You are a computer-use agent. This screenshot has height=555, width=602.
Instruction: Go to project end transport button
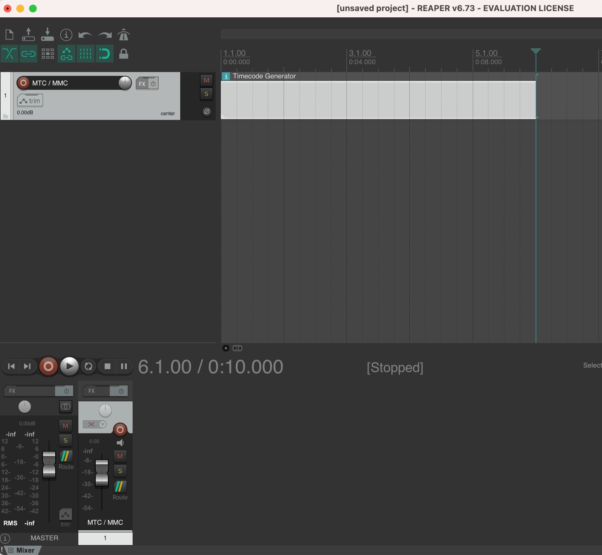pyautogui.click(x=27, y=366)
